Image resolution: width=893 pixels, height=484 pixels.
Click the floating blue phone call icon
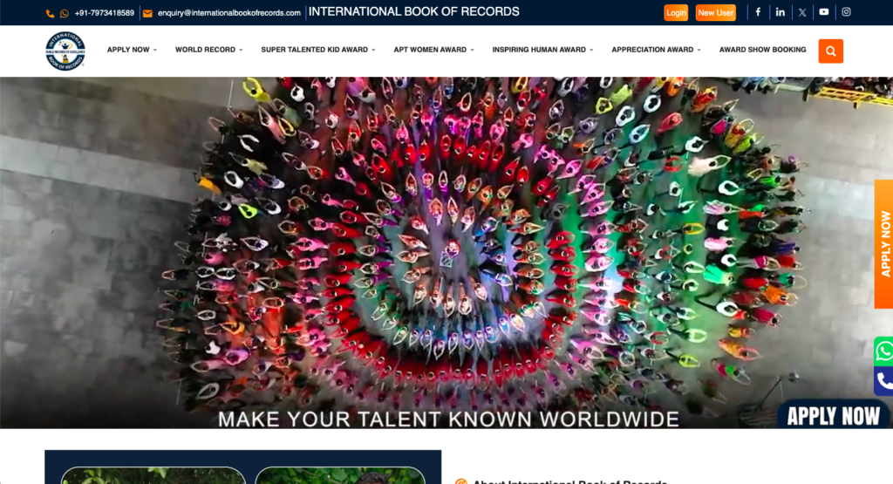(x=883, y=381)
